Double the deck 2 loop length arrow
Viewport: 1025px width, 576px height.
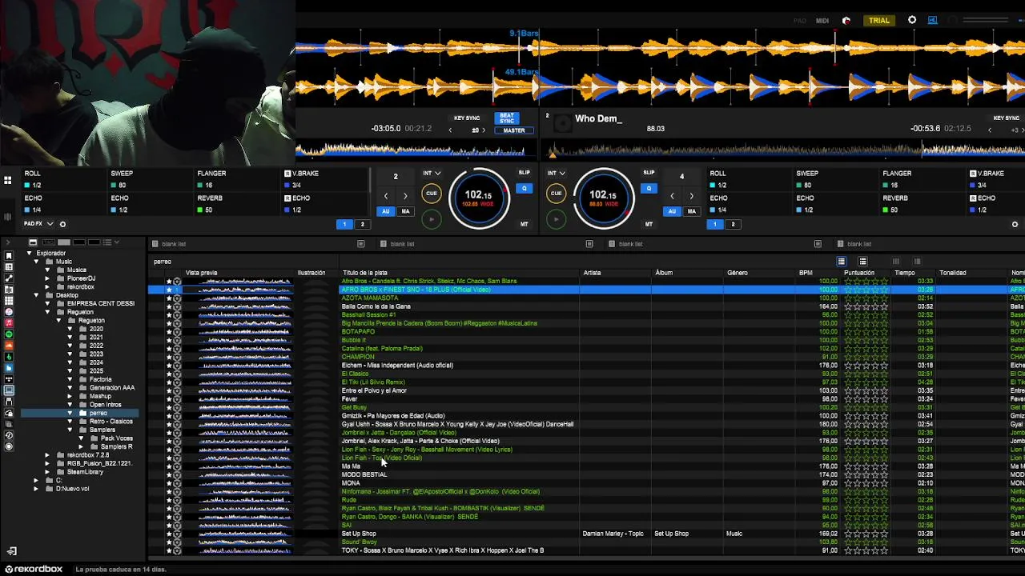click(692, 196)
